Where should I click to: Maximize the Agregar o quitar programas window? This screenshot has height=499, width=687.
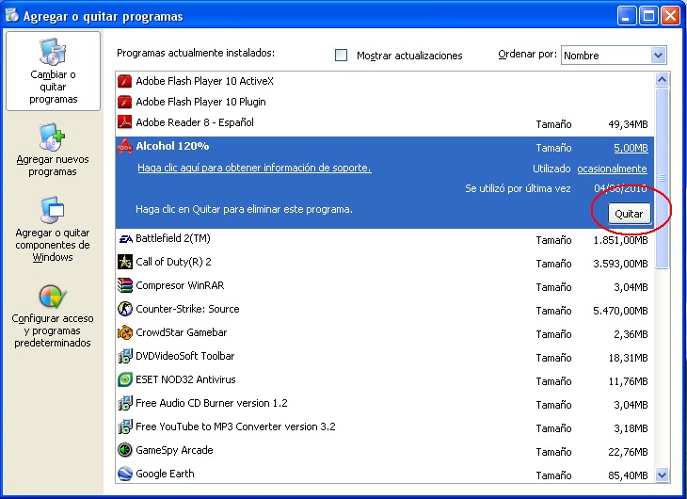[648, 16]
